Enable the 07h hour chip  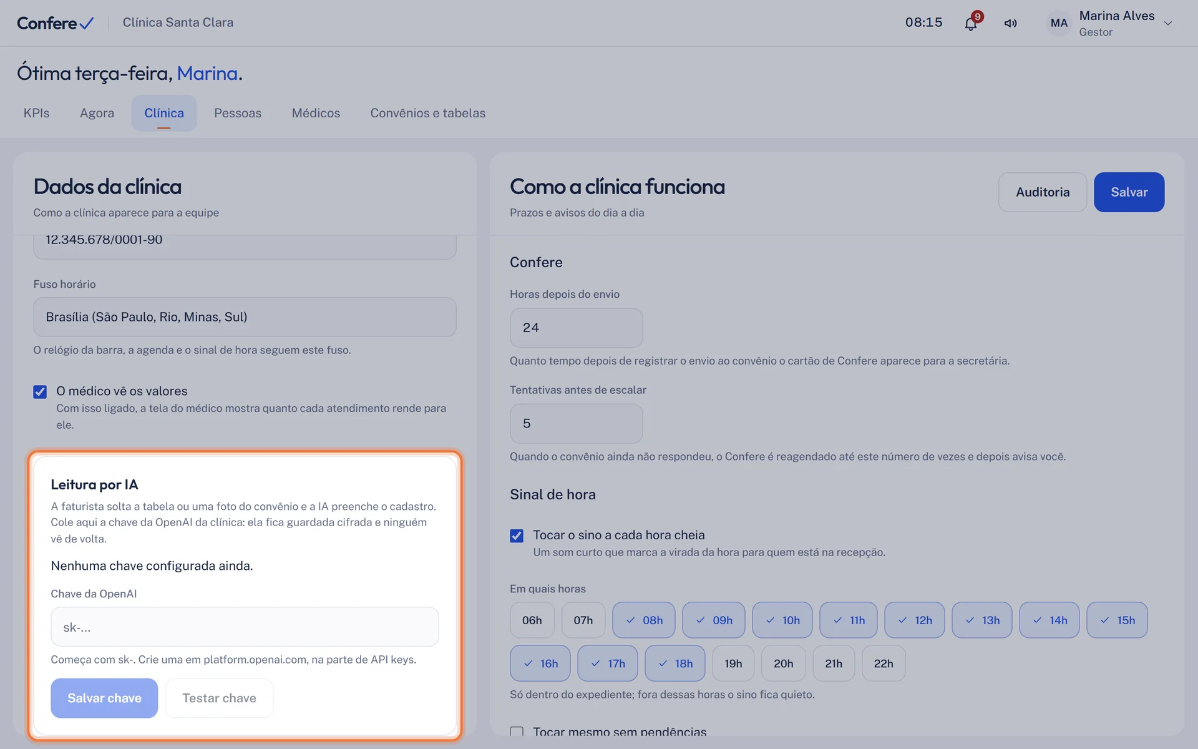583,620
